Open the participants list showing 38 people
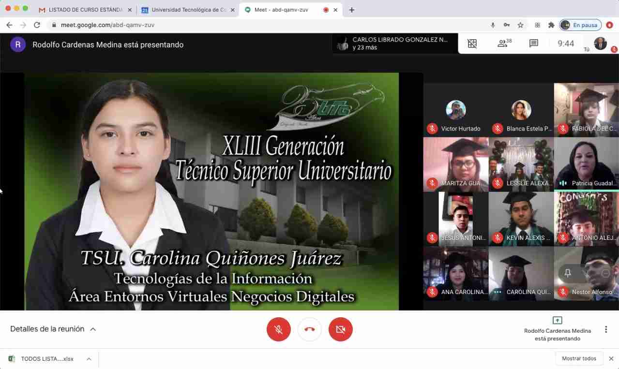619x369 pixels. (504, 44)
